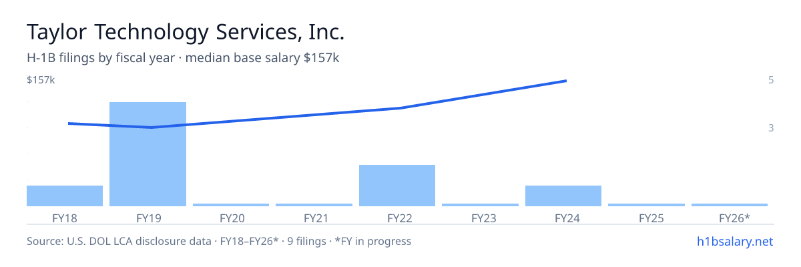Click the tall FY19 filings bar
This screenshot has width=801, height=267.
(148, 154)
